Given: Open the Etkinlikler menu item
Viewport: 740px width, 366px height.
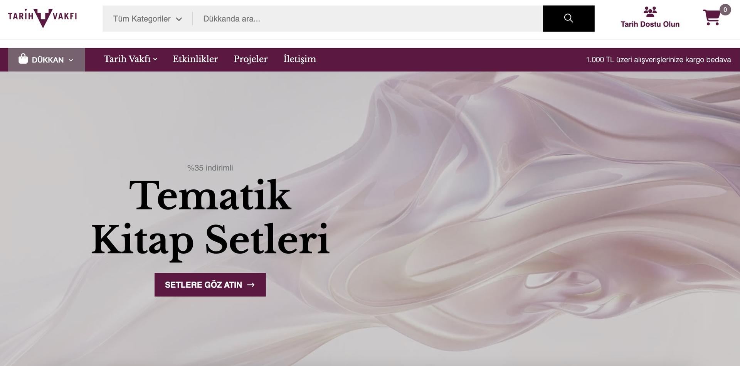Looking at the screenshot, I should 195,59.
